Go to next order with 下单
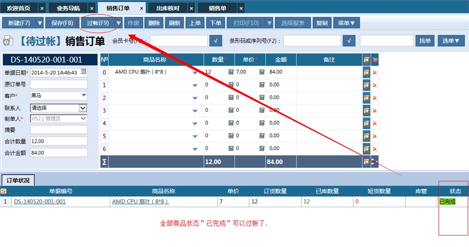 pos(215,23)
